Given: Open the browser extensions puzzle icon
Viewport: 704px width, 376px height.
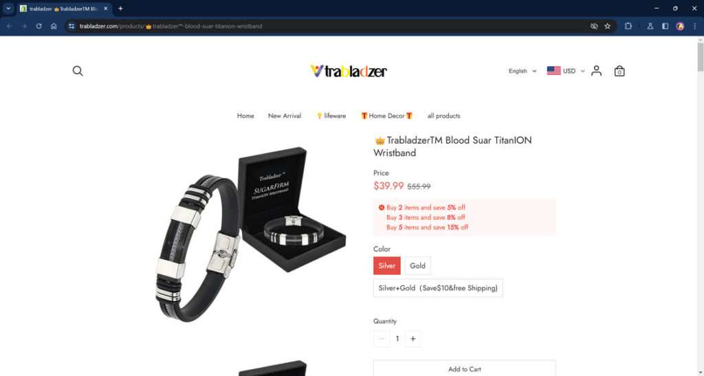Looking at the screenshot, I should tap(628, 26).
